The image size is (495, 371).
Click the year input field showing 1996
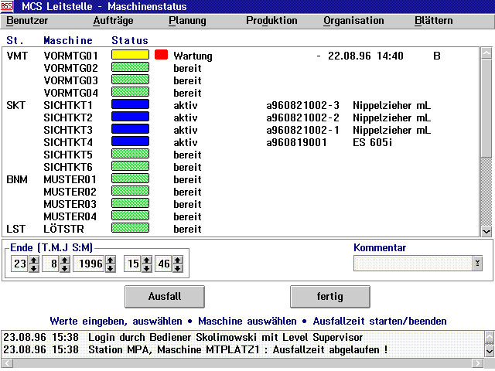pyautogui.click(x=87, y=264)
